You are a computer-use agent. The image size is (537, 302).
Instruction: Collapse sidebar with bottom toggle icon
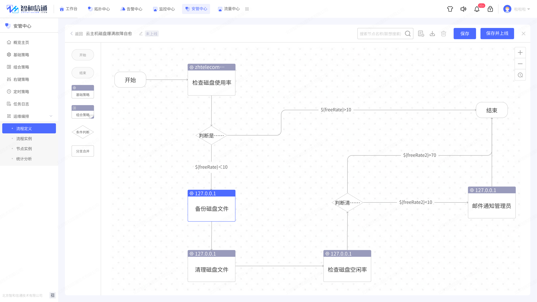point(53,295)
